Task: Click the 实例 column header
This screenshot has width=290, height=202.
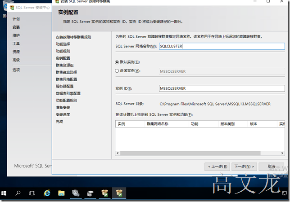Action: 130,124
